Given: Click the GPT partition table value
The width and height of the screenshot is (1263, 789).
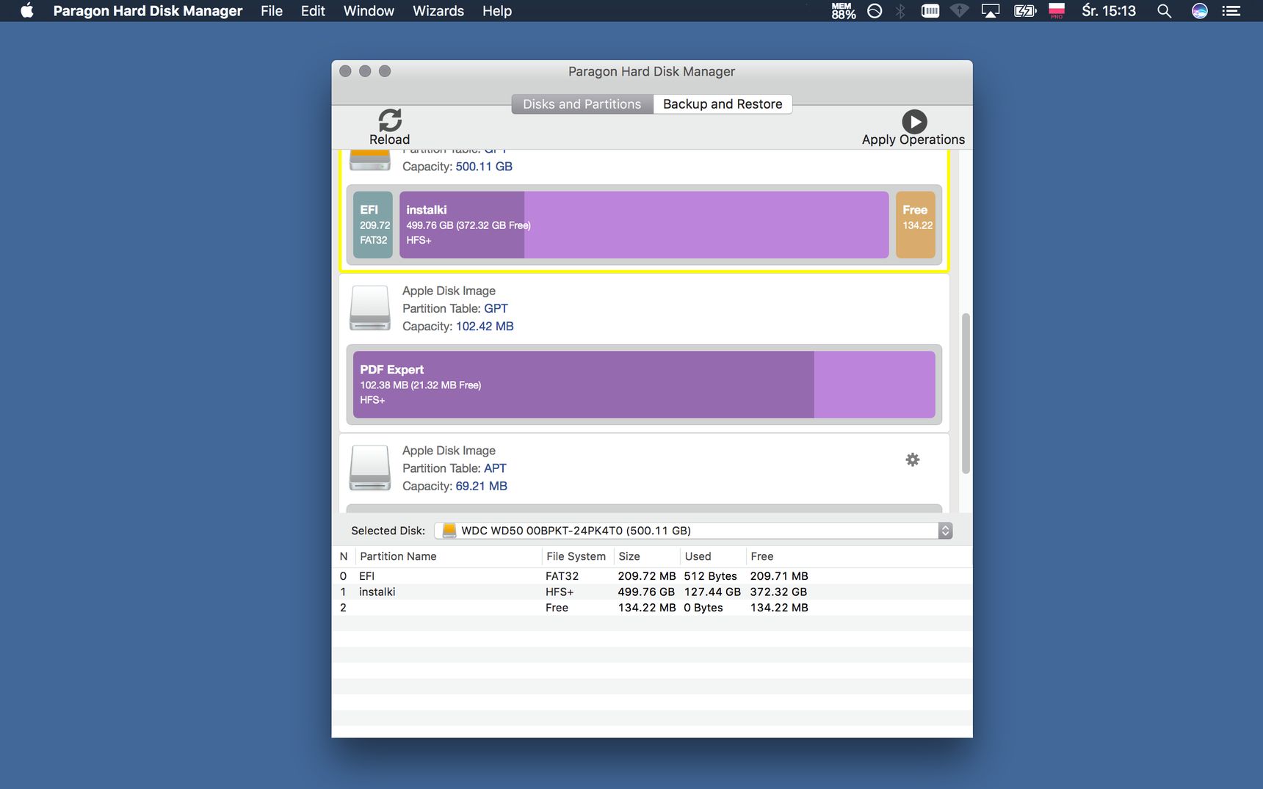Looking at the screenshot, I should [x=496, y=308].
